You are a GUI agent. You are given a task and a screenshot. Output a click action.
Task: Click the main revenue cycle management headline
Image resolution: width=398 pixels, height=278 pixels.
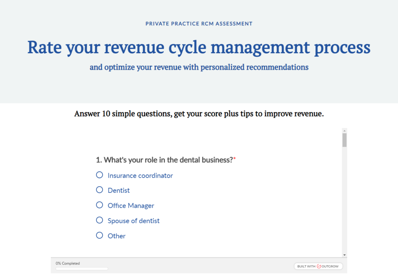click(199, 47)
